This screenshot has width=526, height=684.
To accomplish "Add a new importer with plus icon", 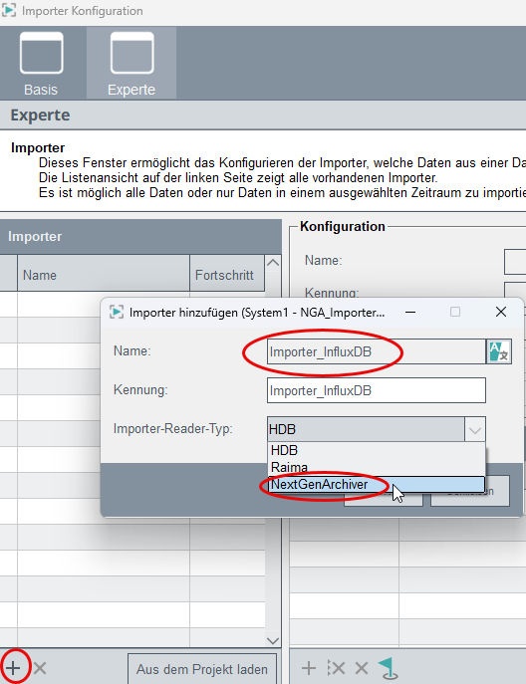I will [x=13, y=668].
